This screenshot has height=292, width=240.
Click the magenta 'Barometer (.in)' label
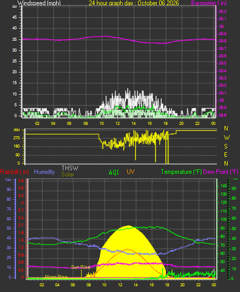pyautogui.click(x=209, y=3)
